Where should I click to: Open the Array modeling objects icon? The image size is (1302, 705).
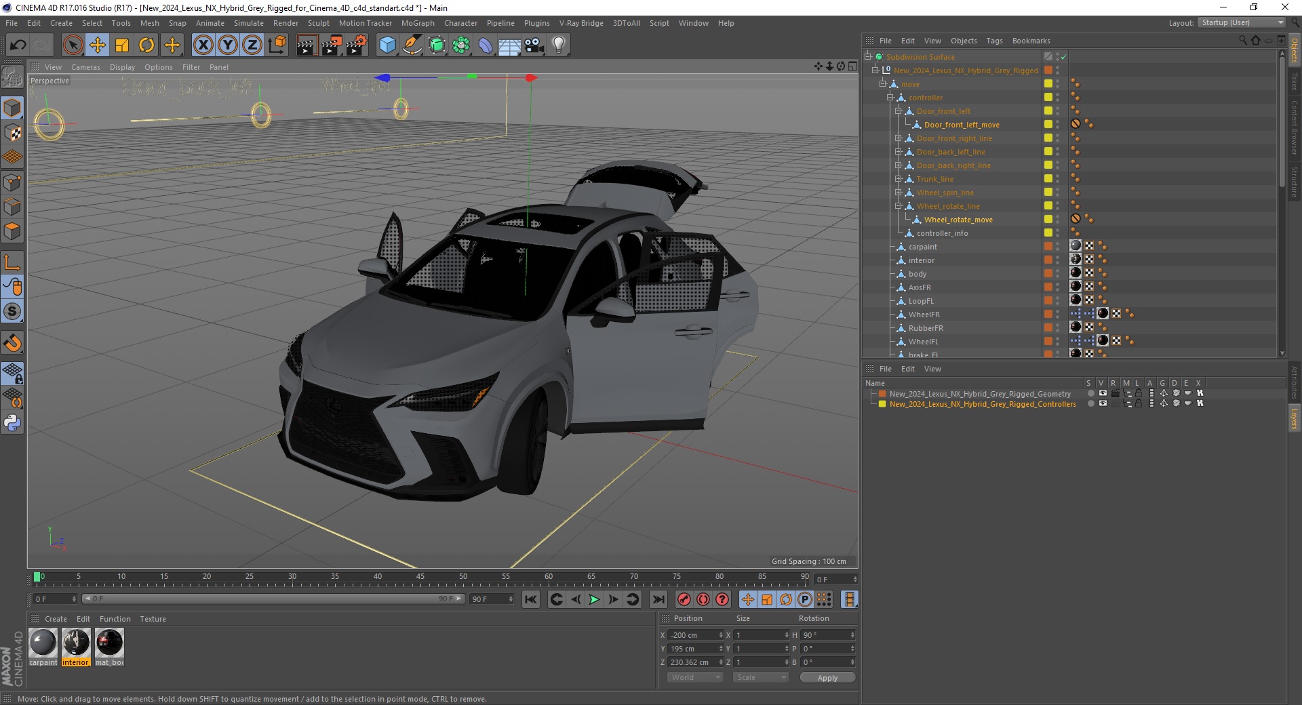coord(461,45)
